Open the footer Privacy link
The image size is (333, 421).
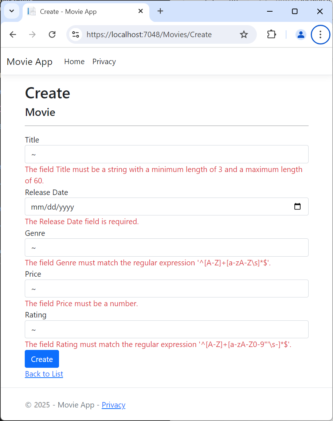(x=113, y=405)
